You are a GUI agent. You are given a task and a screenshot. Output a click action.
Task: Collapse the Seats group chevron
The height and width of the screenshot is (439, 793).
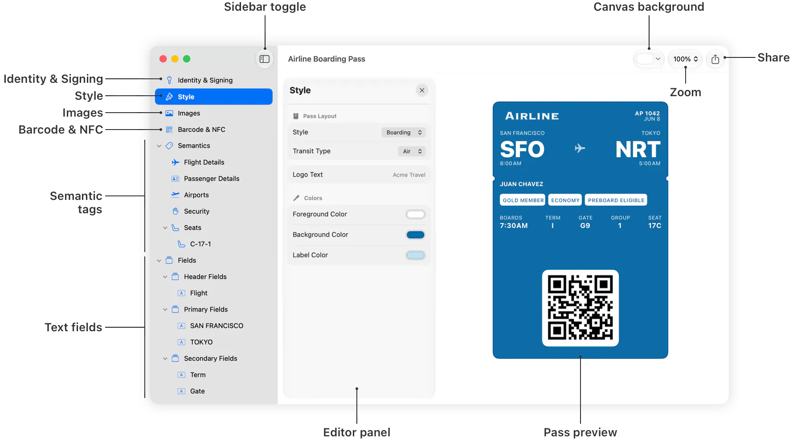click(165, 228)
